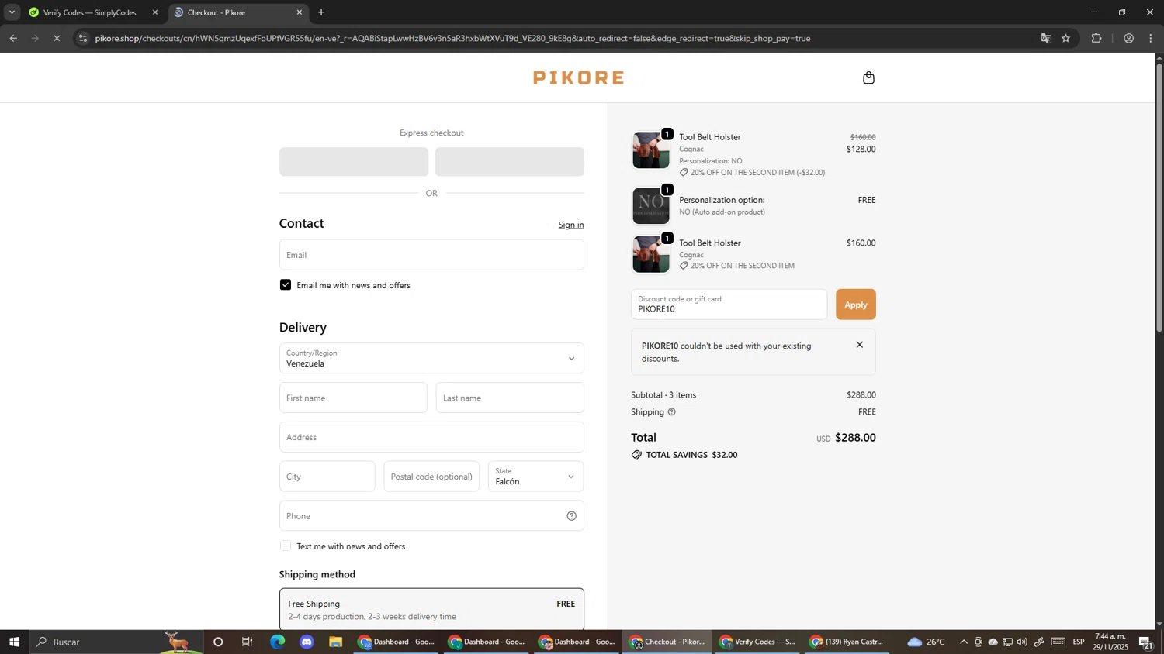
Task: Switch to the first Dashboard - Goo... taskbar window
Action: pyautogui.click(x=396, y=642)
